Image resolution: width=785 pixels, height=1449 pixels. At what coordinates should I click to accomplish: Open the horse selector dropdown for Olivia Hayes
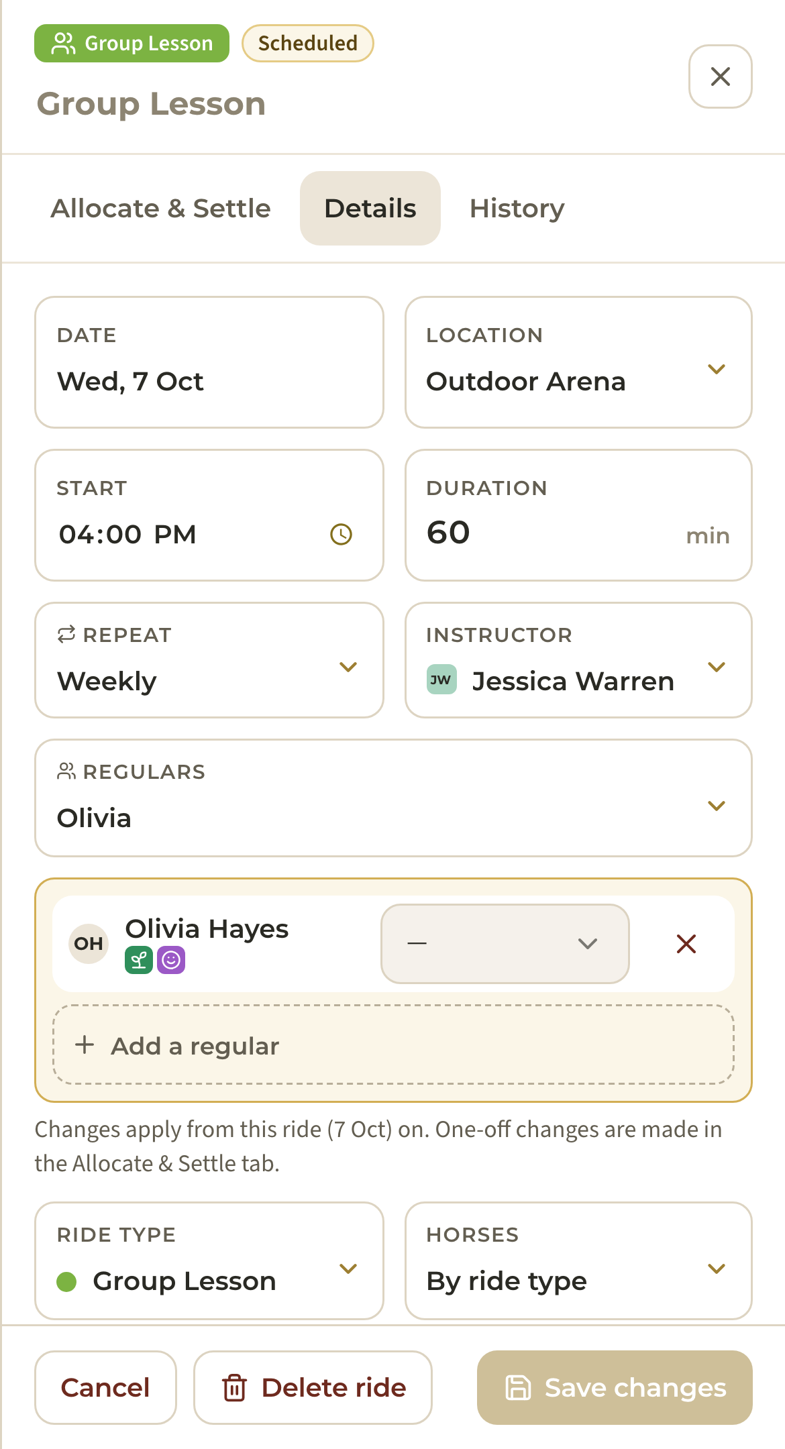(505, 944)
